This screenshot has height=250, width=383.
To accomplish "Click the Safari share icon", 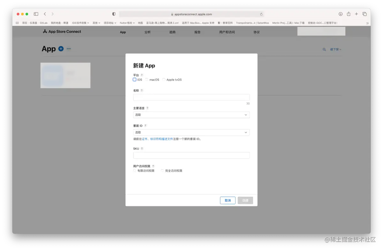I will [x=349, y=14].
